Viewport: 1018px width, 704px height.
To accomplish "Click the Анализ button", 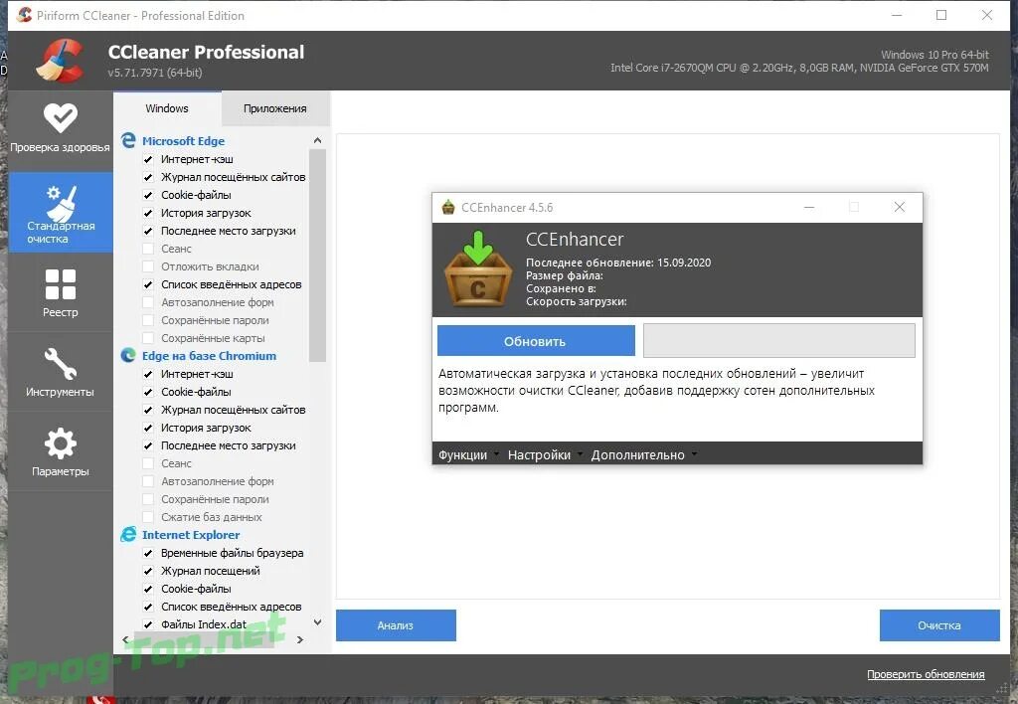I will tap(396, 625).
